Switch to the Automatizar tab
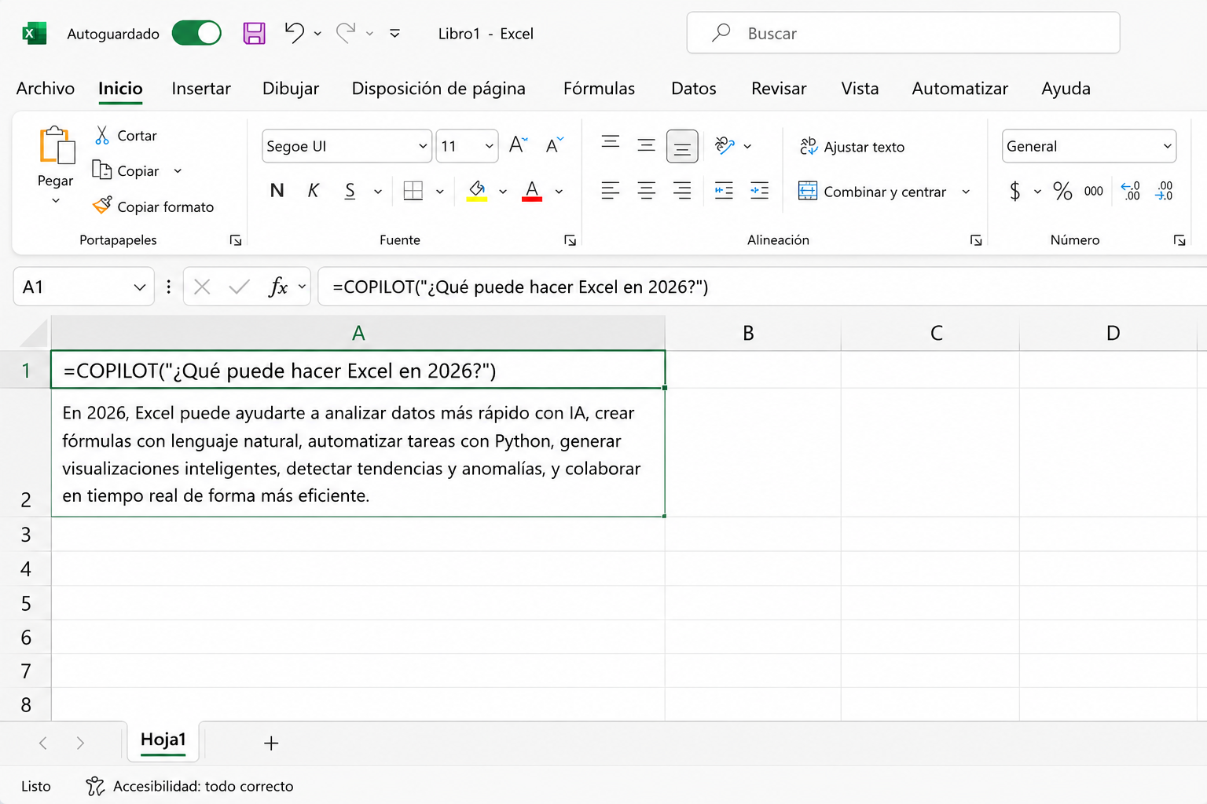1207x804 pixels. click(x=959, y=89)
